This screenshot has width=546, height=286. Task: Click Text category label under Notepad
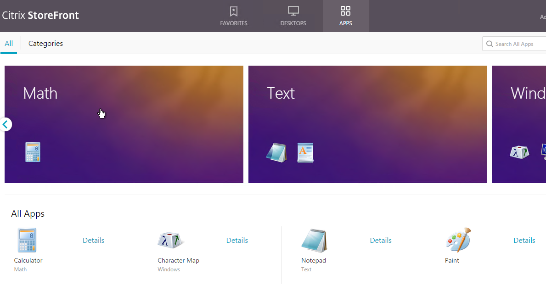306,269
